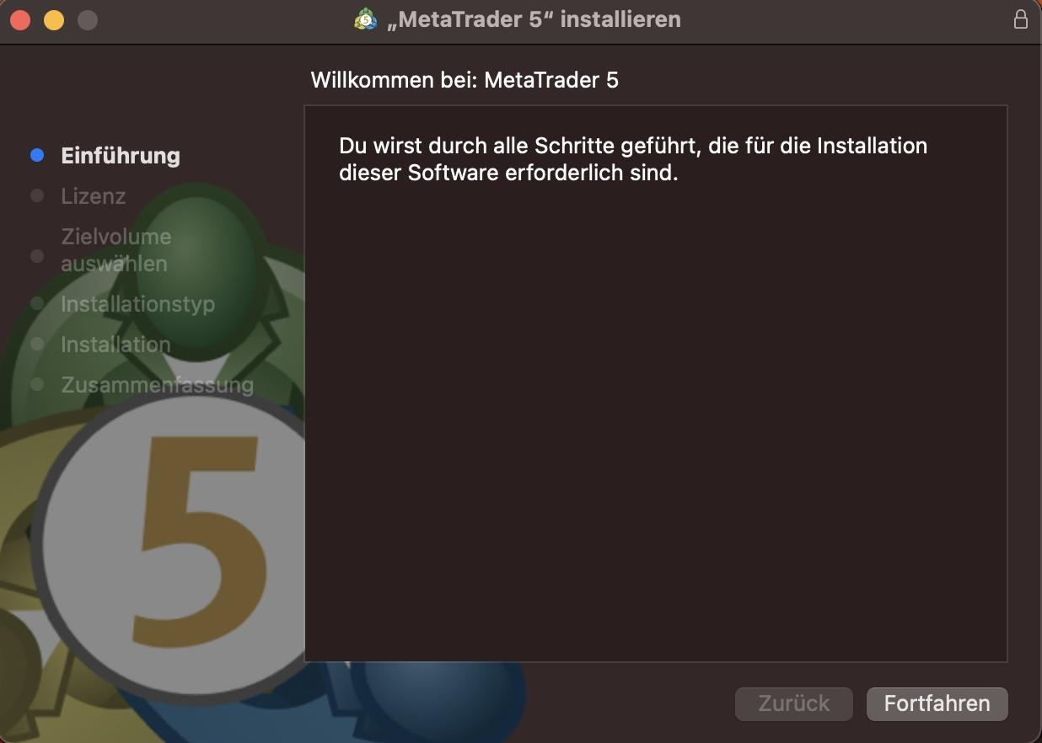Select the Lizenz step in the sidebar
Image resolution: width=1042 pixels, height=743 pixels.
[93, 195]
